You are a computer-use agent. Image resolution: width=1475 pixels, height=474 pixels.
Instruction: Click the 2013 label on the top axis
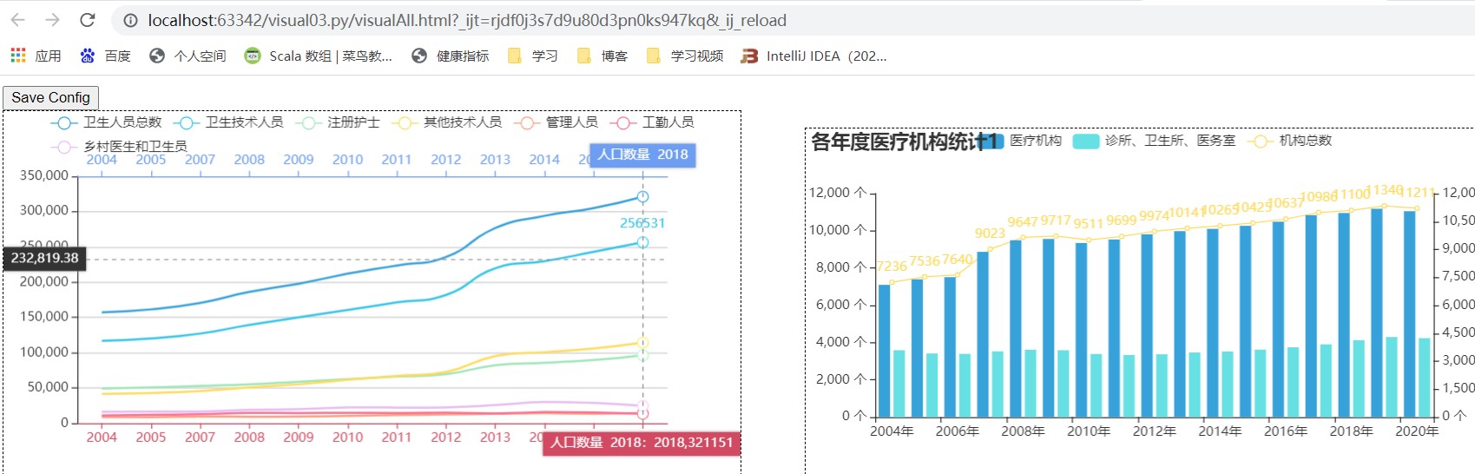point(495,160)
